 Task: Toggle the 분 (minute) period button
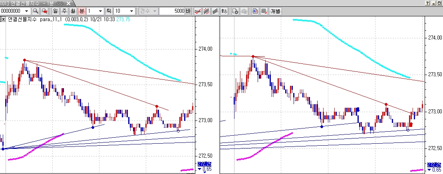(x=81, y=11)
